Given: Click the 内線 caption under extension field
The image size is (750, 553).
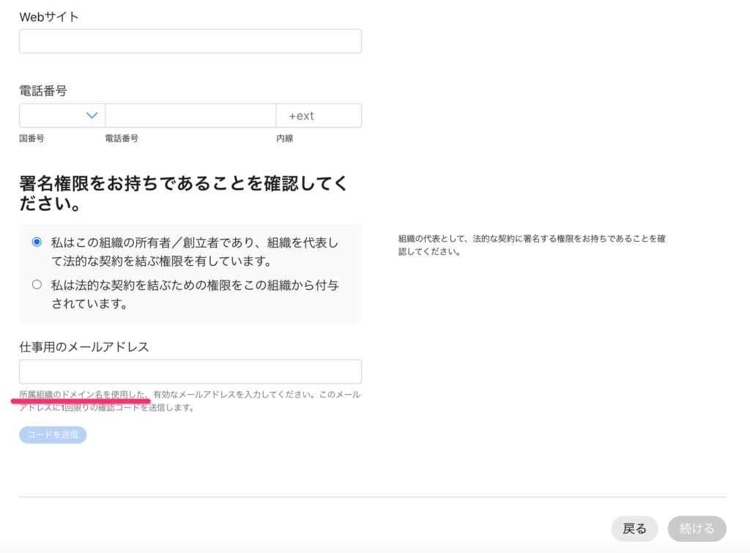Looking at the screenshot, I should (285, 138).
